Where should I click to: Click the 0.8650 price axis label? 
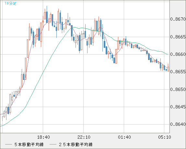pyautogui.click(x=178, y=89)
